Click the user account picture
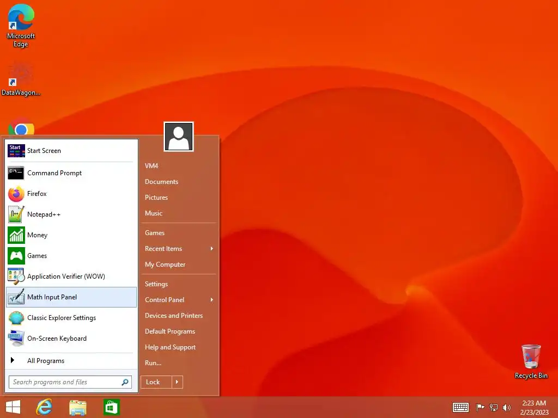The height and width of the screenshot is (418, 558). point(179,137)
